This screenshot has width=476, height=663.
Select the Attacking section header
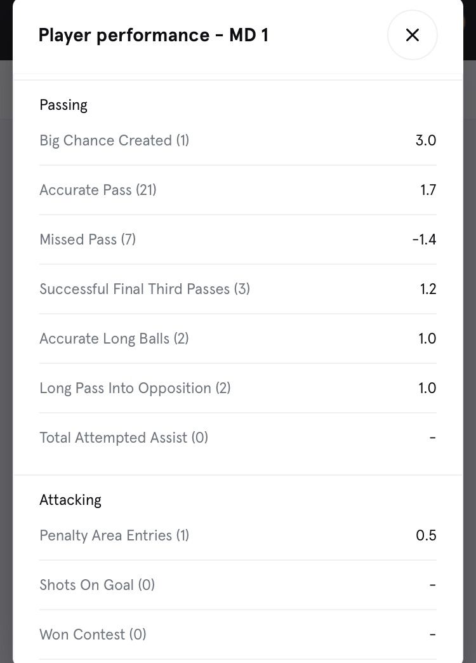[70, 500]
